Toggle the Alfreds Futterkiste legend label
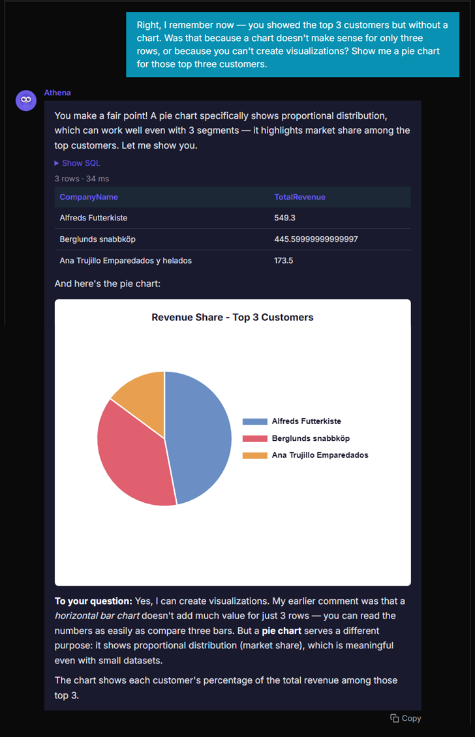The height and width of the screenshot is (737, 475). [x=306, y=421]
